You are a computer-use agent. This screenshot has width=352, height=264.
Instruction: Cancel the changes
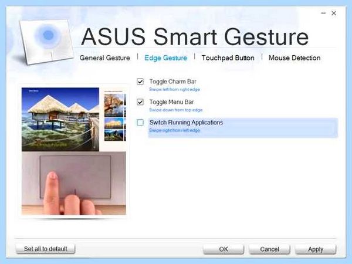[x=269, y=249]
